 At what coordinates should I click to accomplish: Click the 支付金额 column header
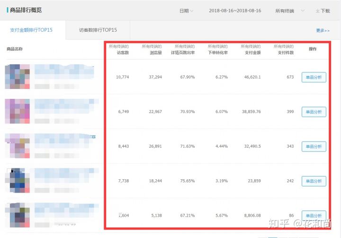click(253, 53)
